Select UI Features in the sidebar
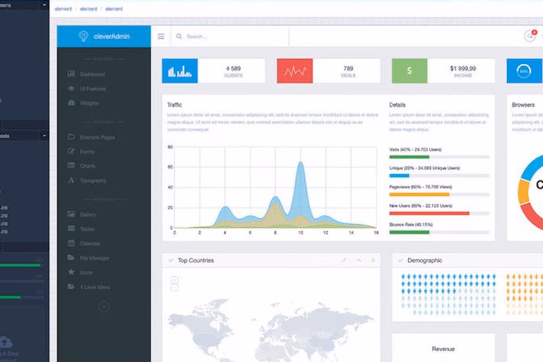The width and height of the screenshot is (543, 362). click(93, 89)
